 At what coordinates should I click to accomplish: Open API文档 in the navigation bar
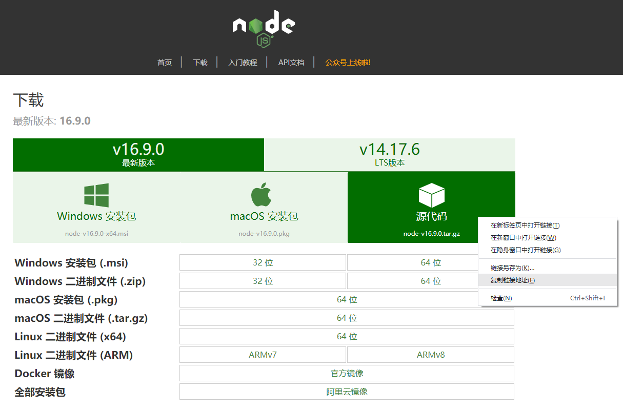[291, 63]
